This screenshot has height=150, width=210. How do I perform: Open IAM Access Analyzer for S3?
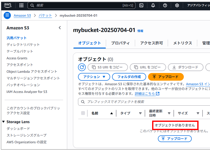(27, 92)
